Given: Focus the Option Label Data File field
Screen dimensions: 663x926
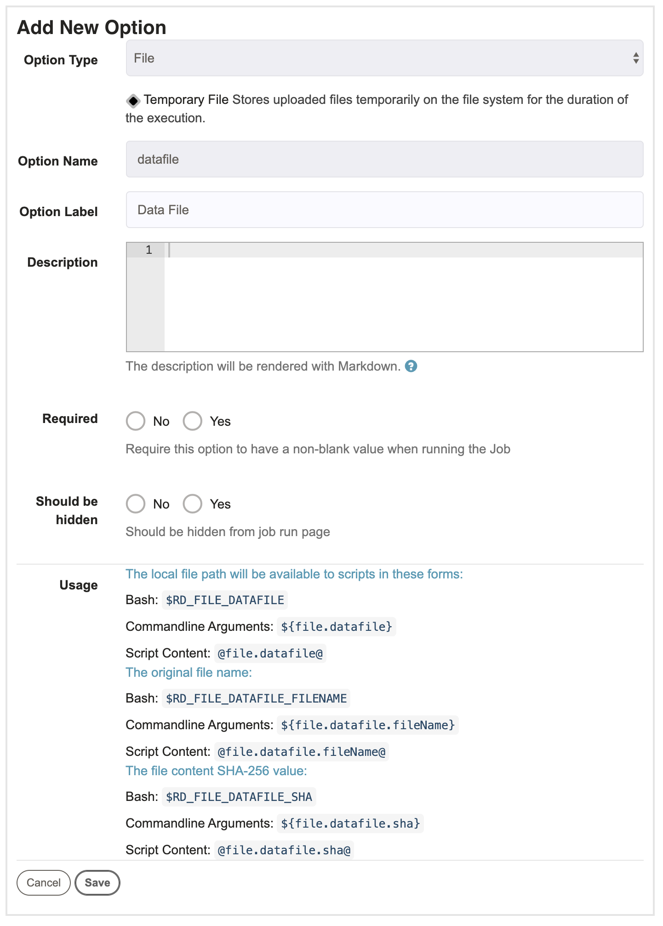Looking at the screenshot, I should point(384,210).
